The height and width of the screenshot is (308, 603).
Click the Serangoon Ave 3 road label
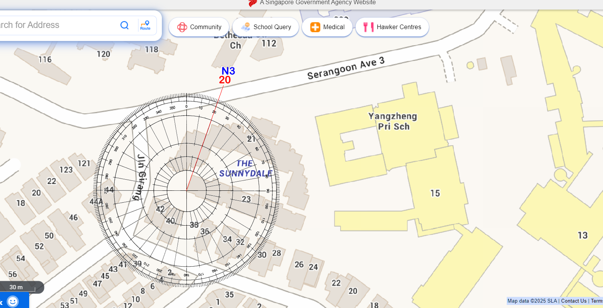346,68
